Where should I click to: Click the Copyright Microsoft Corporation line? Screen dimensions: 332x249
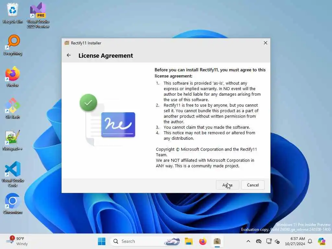pos(207,152)
